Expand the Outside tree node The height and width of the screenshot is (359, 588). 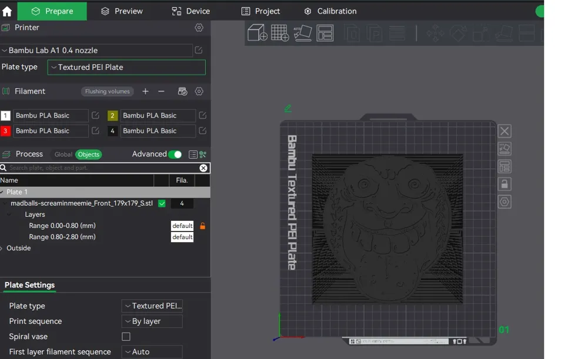[2, 248]
